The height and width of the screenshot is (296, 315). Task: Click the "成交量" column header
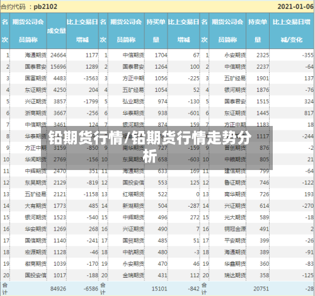pyautogui.click(x=57, y=31)
